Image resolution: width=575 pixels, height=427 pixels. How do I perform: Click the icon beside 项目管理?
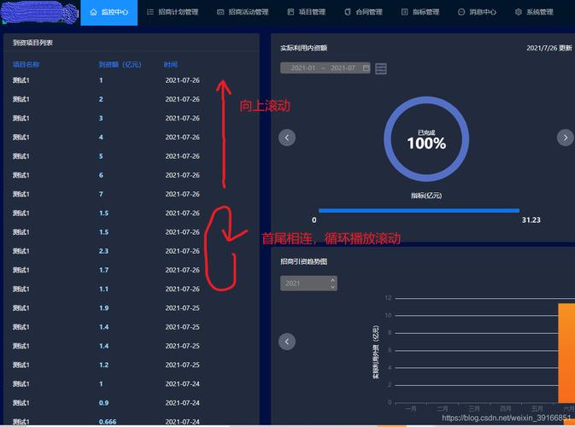[290, 12]
